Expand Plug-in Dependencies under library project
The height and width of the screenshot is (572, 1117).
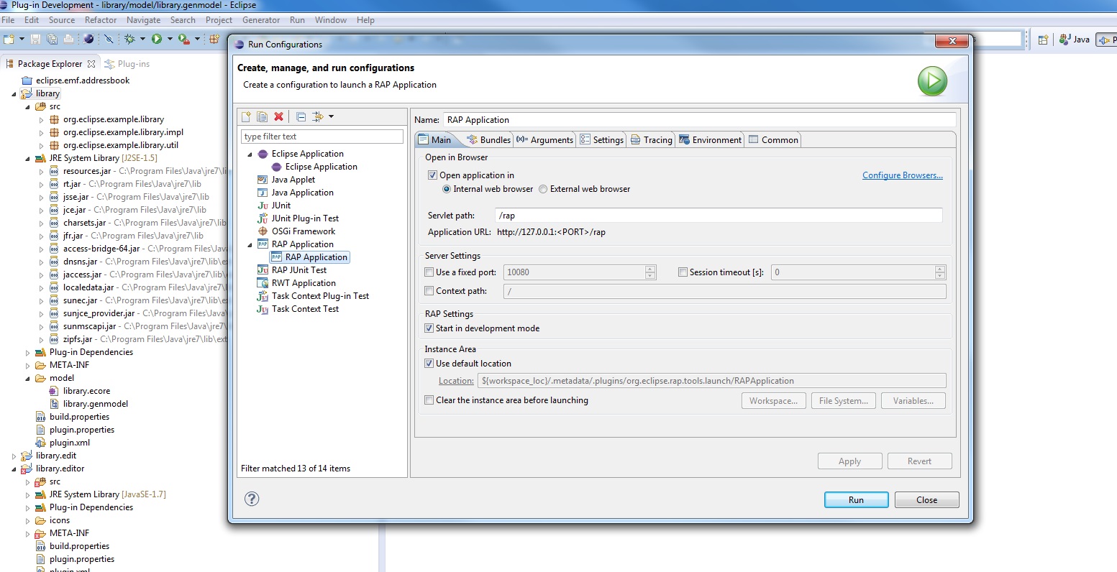click(27, 352)
